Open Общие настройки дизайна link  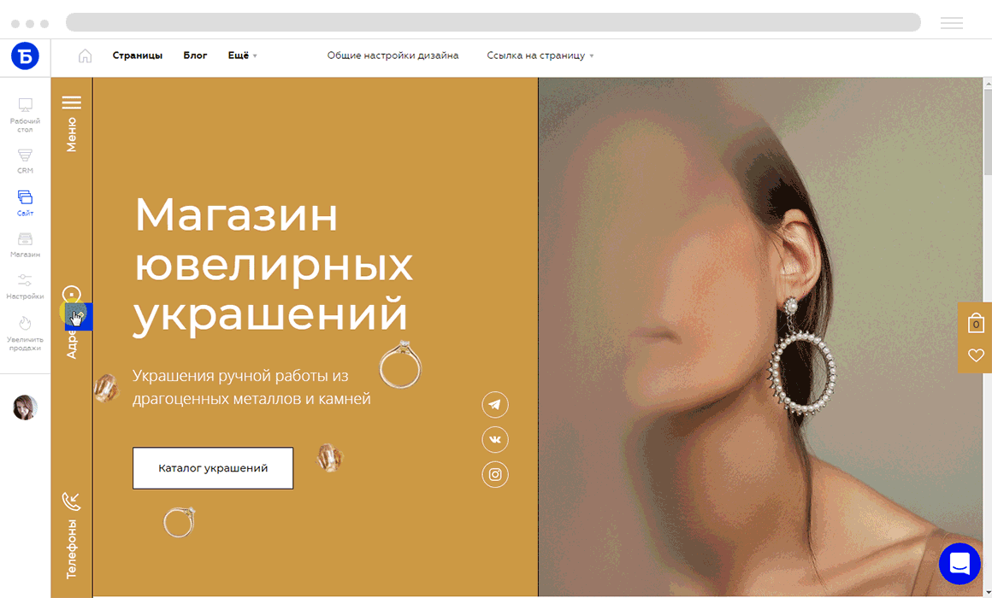[x=393, y=56]
